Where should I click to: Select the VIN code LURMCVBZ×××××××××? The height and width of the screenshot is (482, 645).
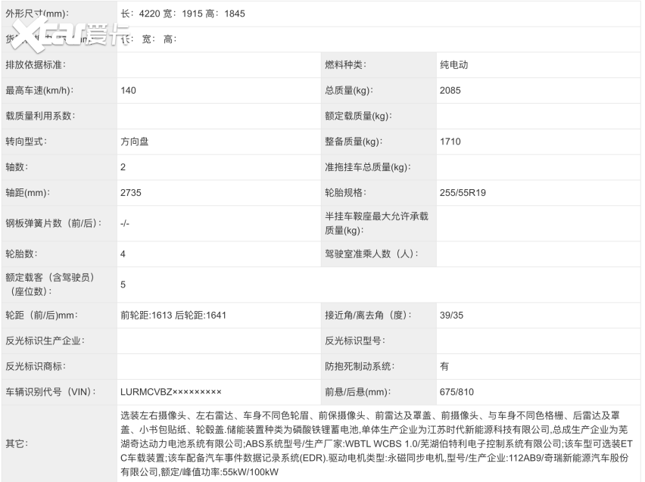[171, 392]
